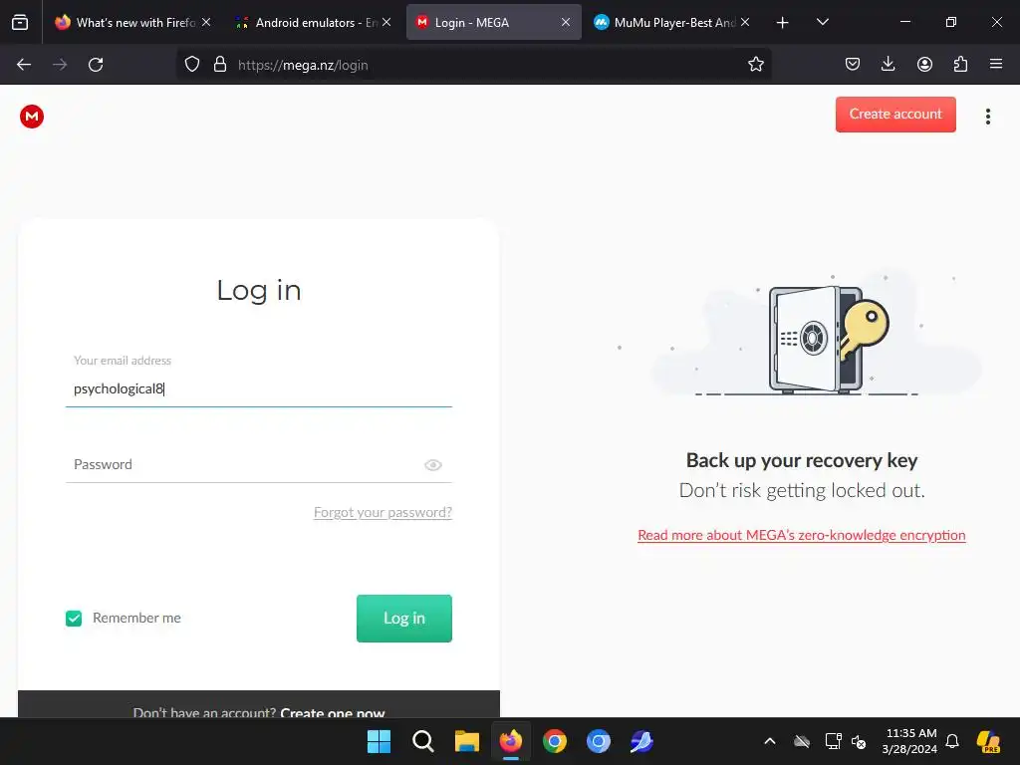Reload the page with refresh icon

(x=96, y=65)
